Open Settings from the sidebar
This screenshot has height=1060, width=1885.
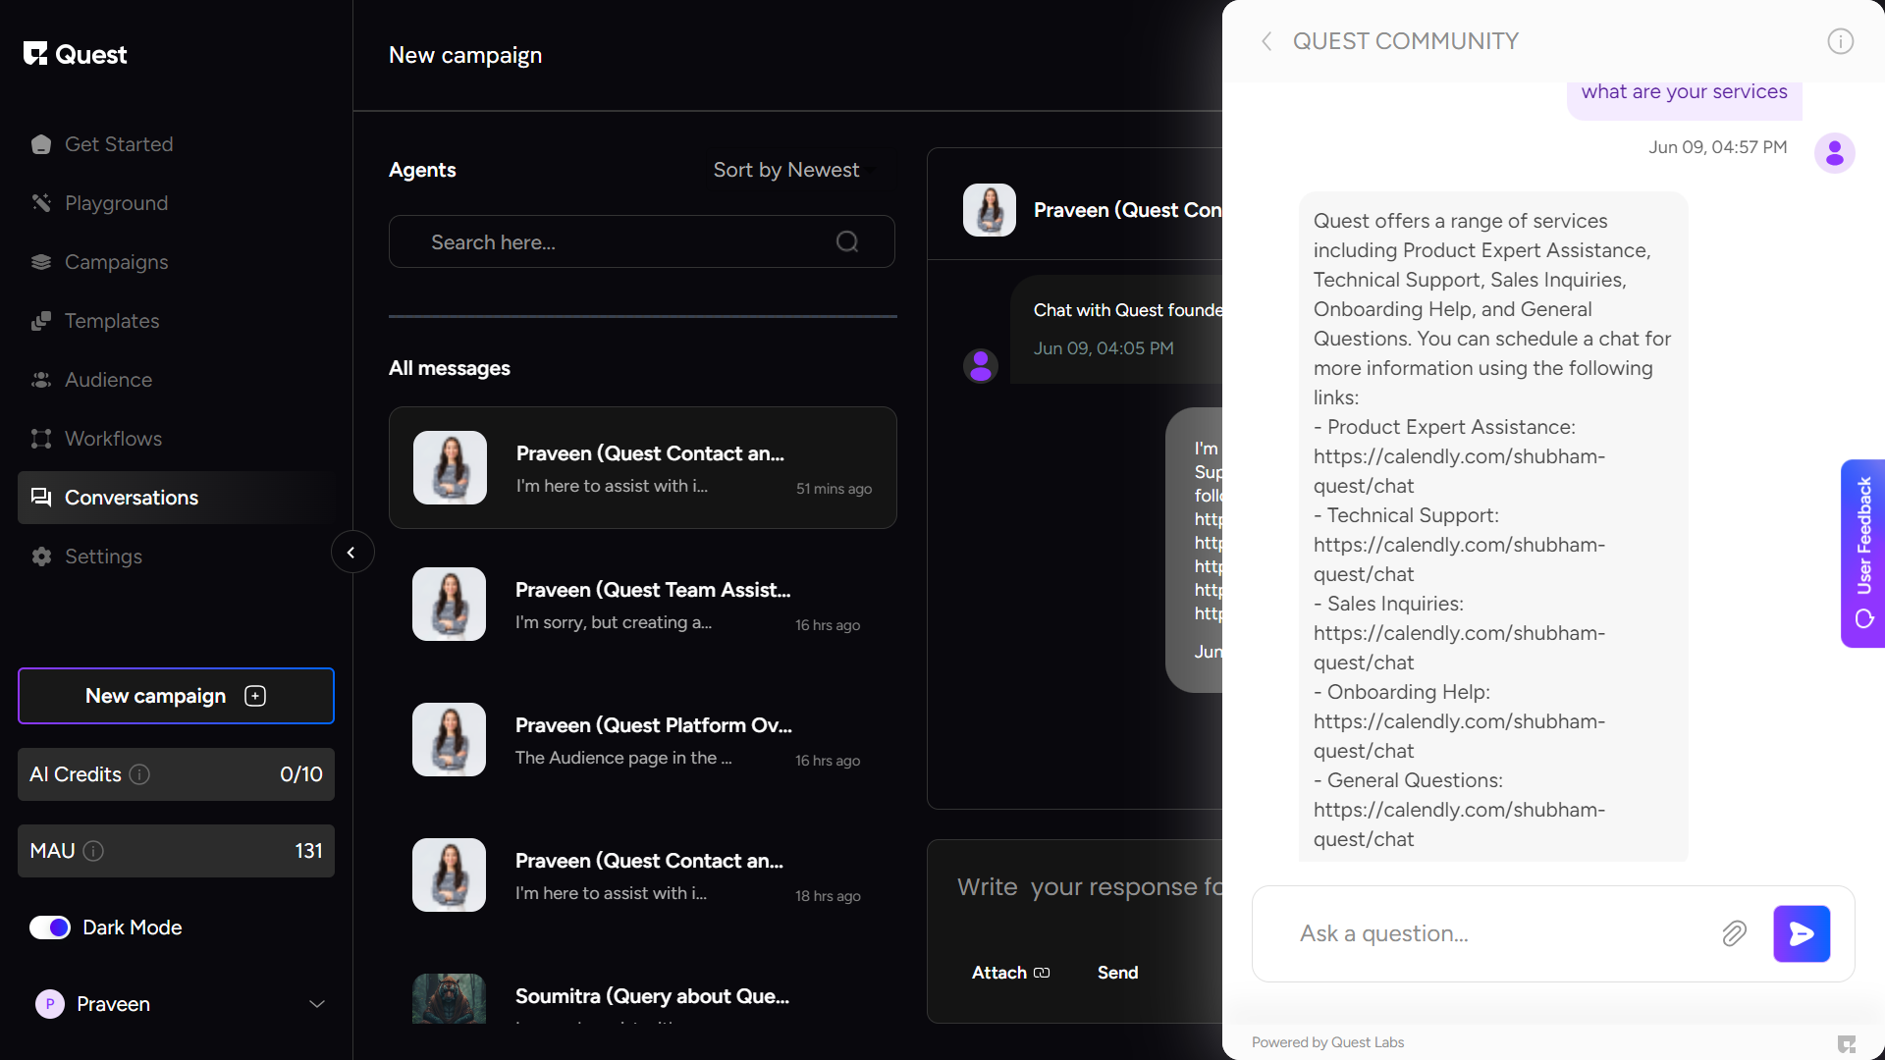coord(103,556)
